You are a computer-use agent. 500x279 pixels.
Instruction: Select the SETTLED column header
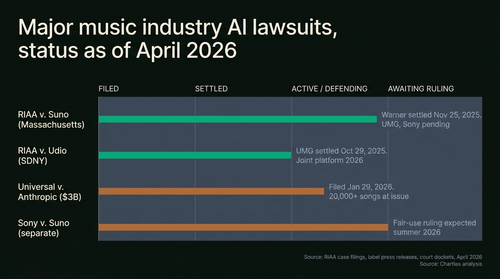point(211,88)
